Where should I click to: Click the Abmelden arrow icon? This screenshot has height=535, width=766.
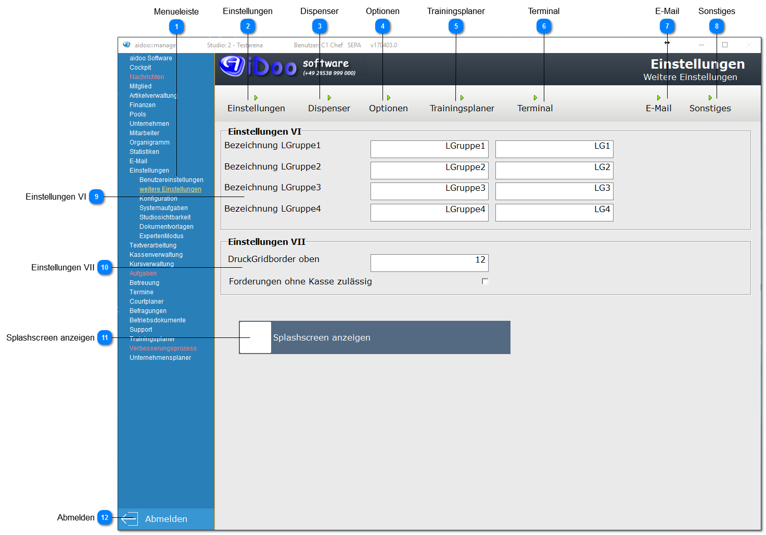click(129, 518)
